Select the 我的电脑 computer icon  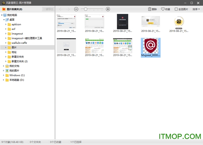tap(5, 15)
